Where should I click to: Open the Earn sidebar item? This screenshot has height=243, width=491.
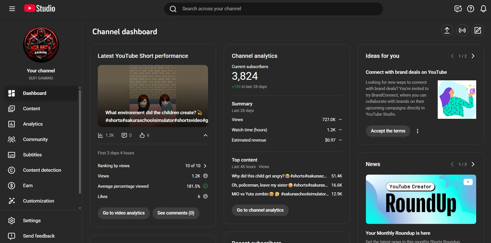[x=41, y=185]
